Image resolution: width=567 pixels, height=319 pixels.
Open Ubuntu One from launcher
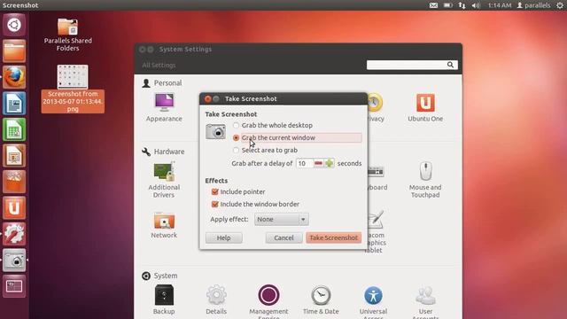14,208
